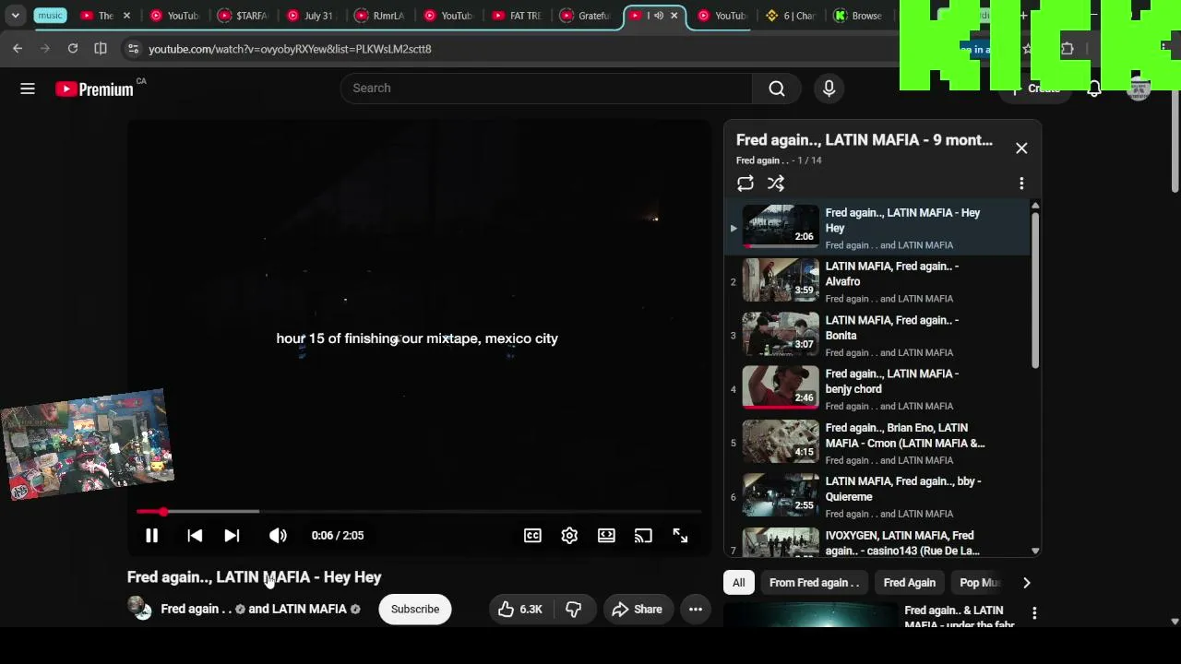Collapse the 'music' tab group
Viewport: 1181px width, 664px height.
pyautogui.click(x=50, y=16)
